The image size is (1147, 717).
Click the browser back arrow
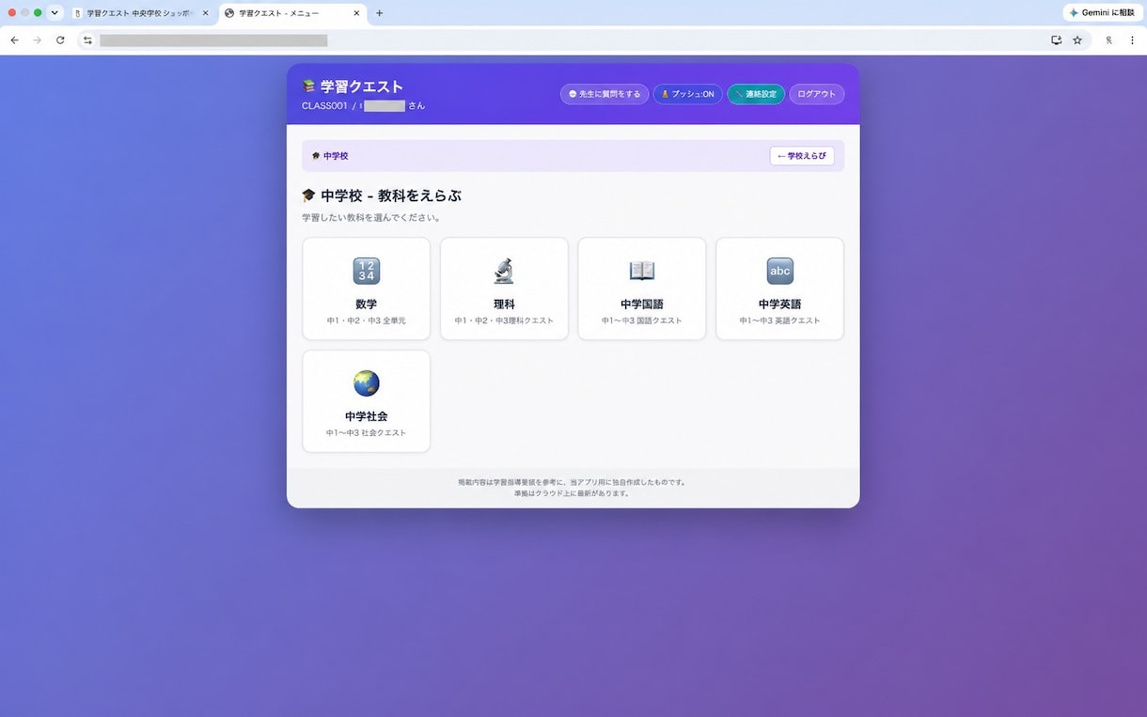coord(14,40)
